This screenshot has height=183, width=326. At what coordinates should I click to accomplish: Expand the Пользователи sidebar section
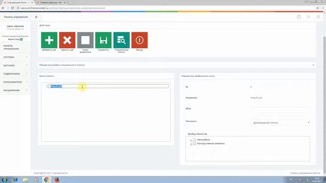[x=15, y=82]
